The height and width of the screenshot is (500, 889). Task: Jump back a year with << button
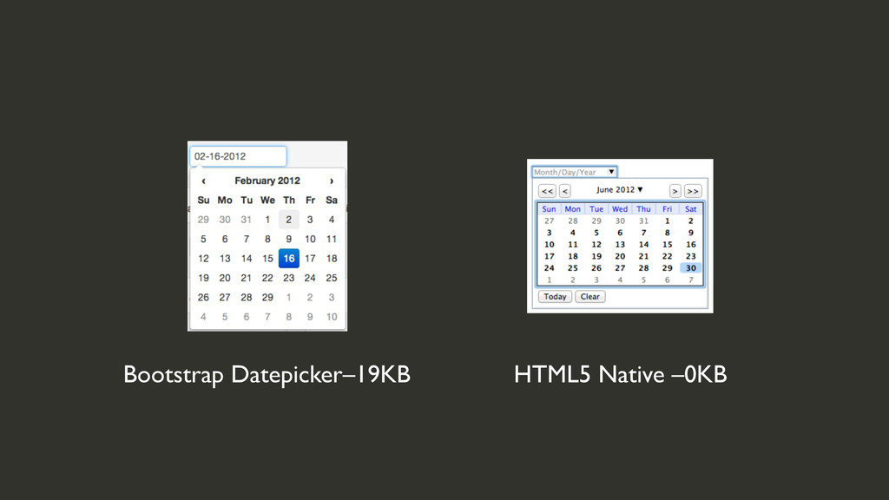tap(547, 191)
